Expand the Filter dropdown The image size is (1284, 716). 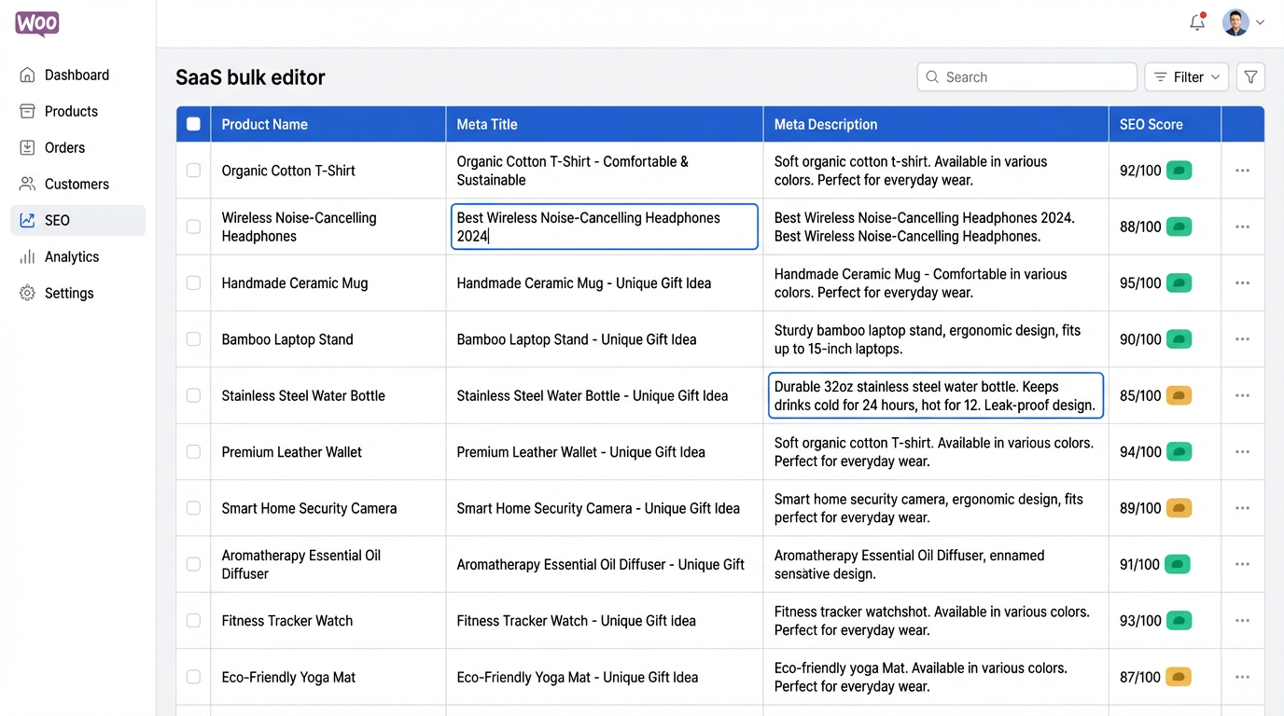click(x=1186, y=77)
